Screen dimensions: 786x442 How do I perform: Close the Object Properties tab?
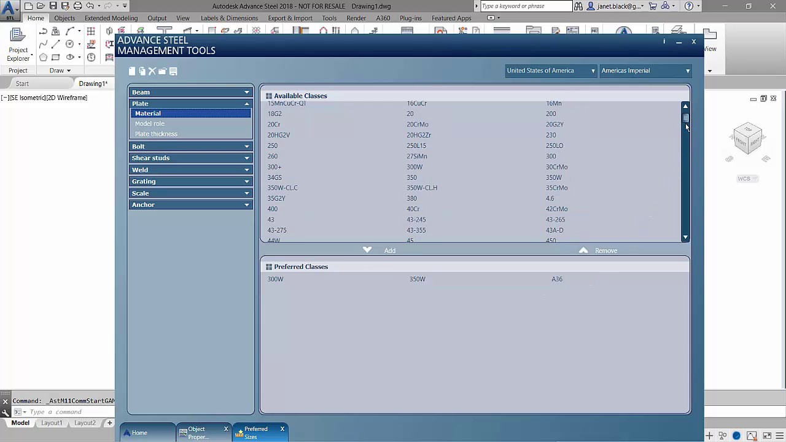(x=226, y=429)
